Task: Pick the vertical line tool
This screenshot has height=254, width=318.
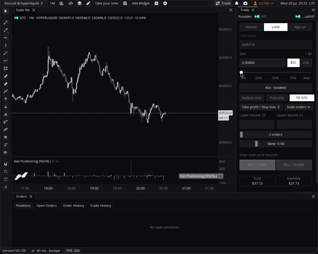Action: [6, 46]
